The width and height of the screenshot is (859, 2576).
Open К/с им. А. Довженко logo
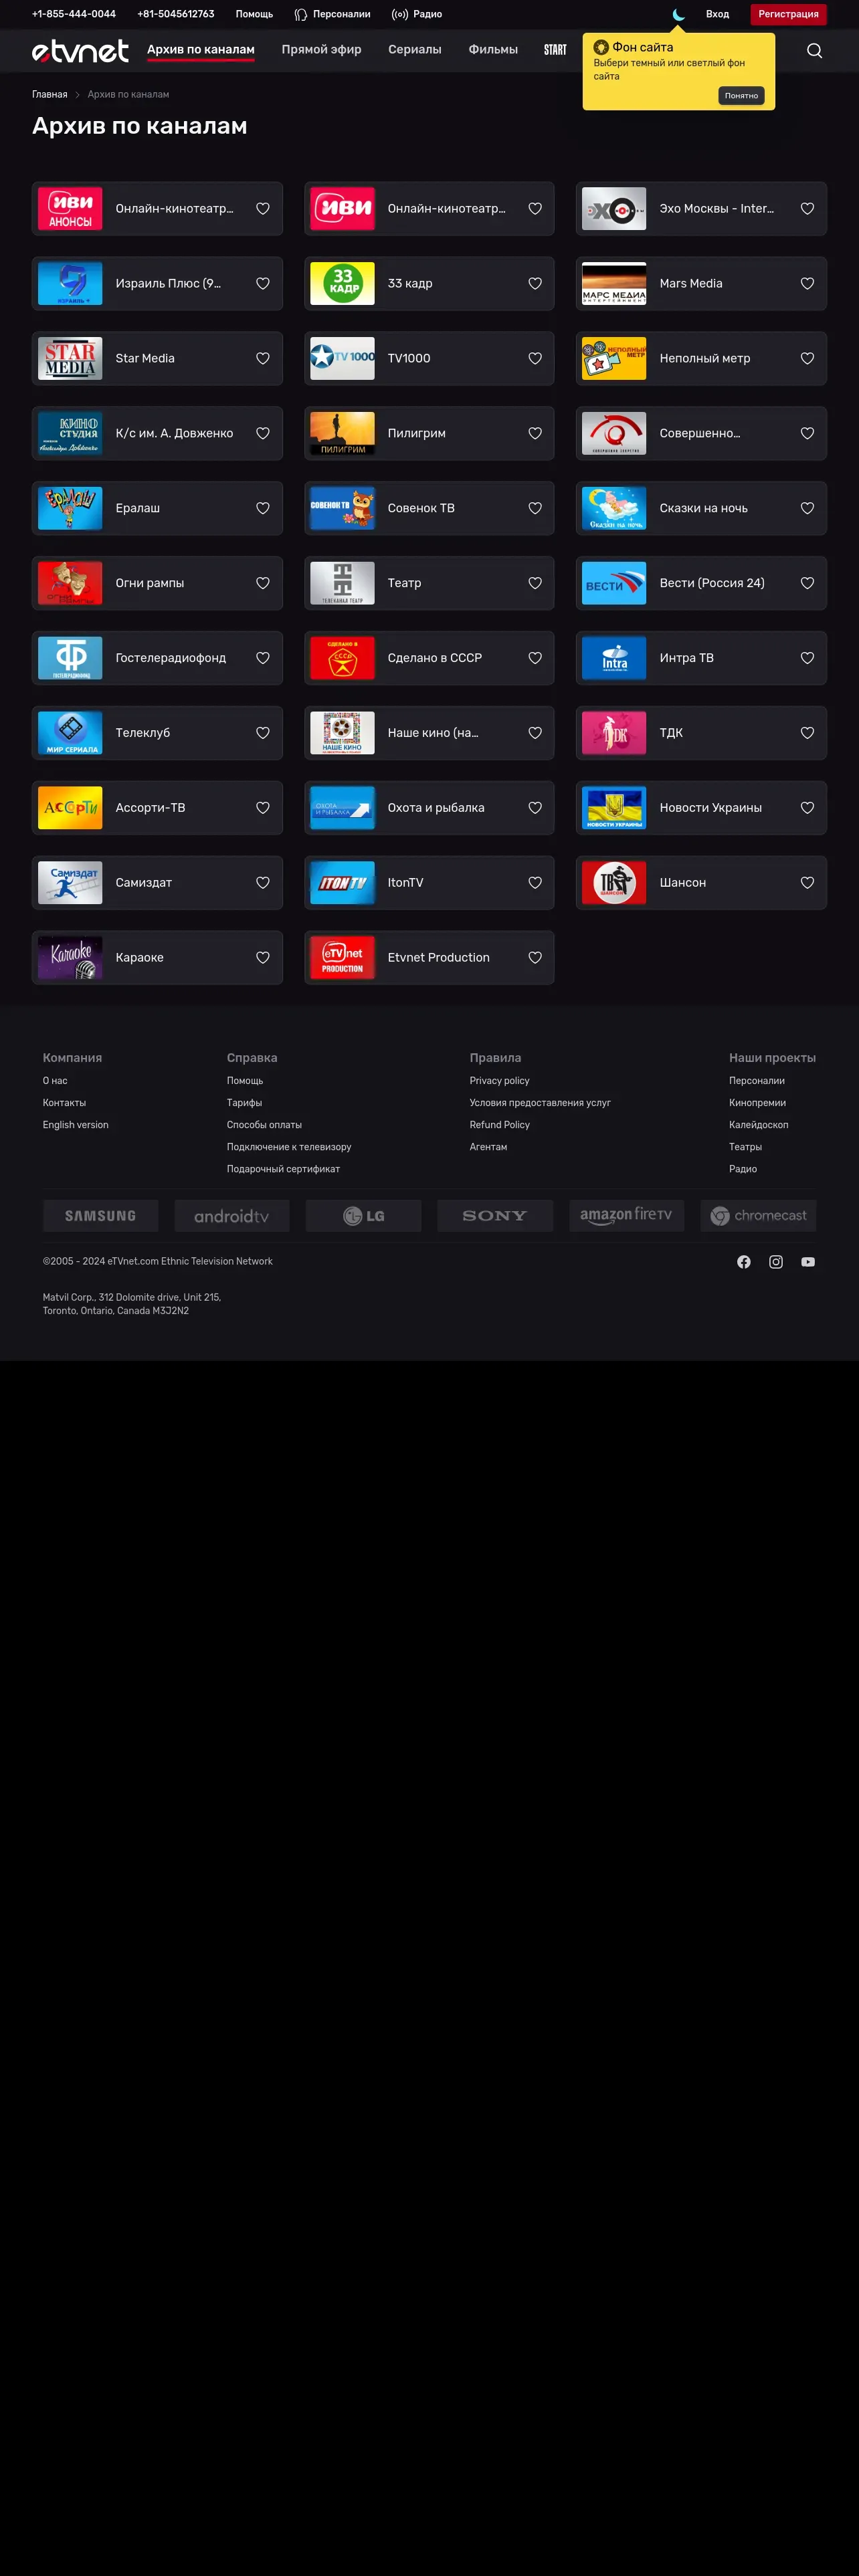tap(70, 434)
